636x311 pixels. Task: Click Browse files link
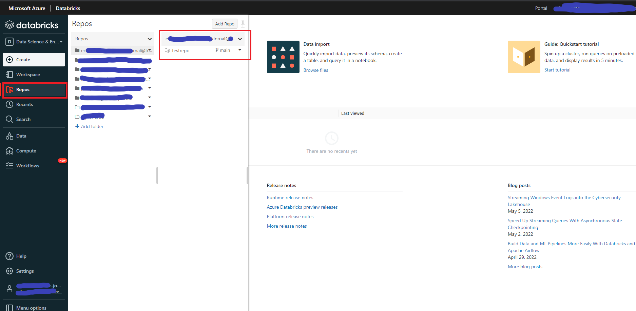tap(316, 70)
